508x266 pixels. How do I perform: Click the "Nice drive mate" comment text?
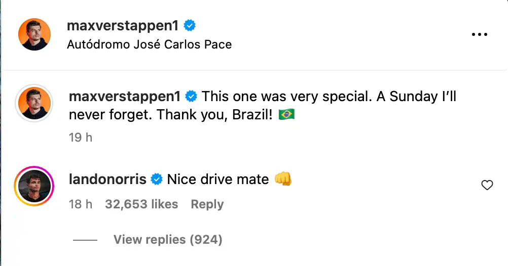218,179
